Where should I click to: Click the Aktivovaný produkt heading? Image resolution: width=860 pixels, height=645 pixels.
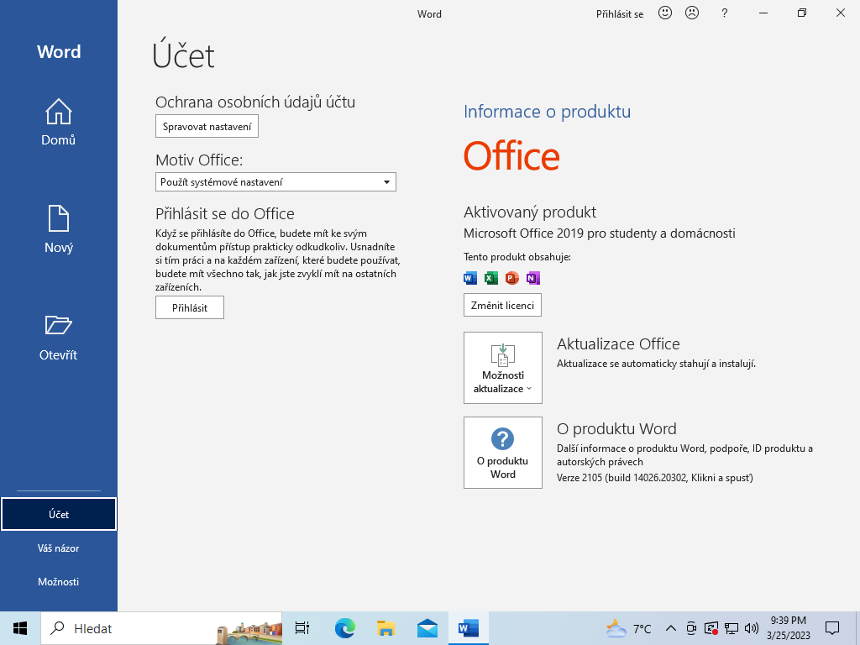(x=530, y=212)
